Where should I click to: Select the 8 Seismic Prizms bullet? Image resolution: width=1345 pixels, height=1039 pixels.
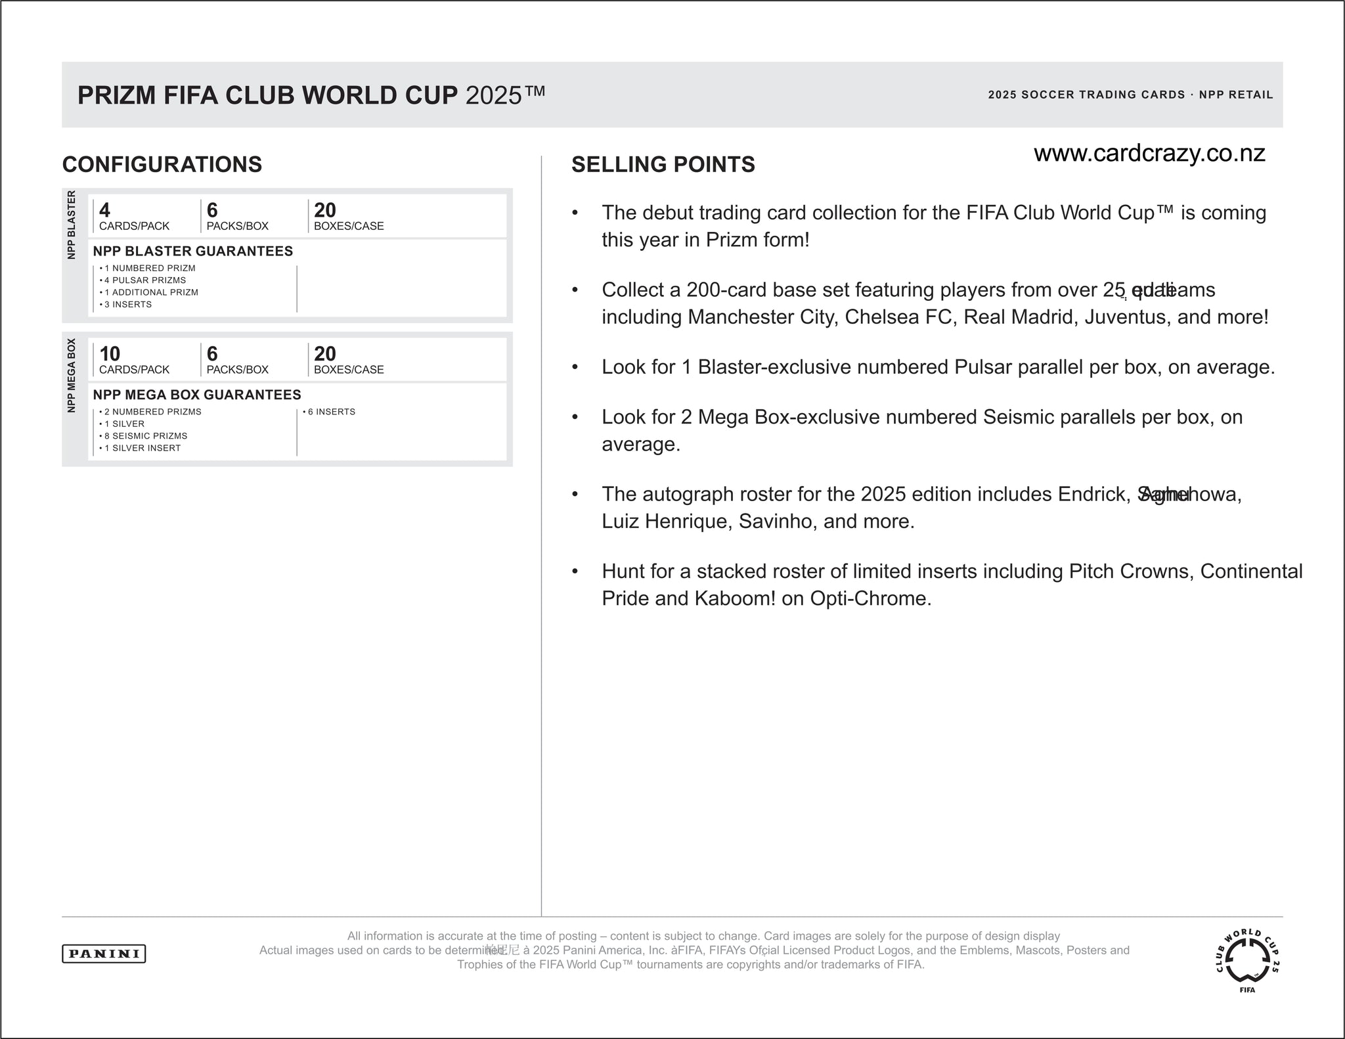146,436
